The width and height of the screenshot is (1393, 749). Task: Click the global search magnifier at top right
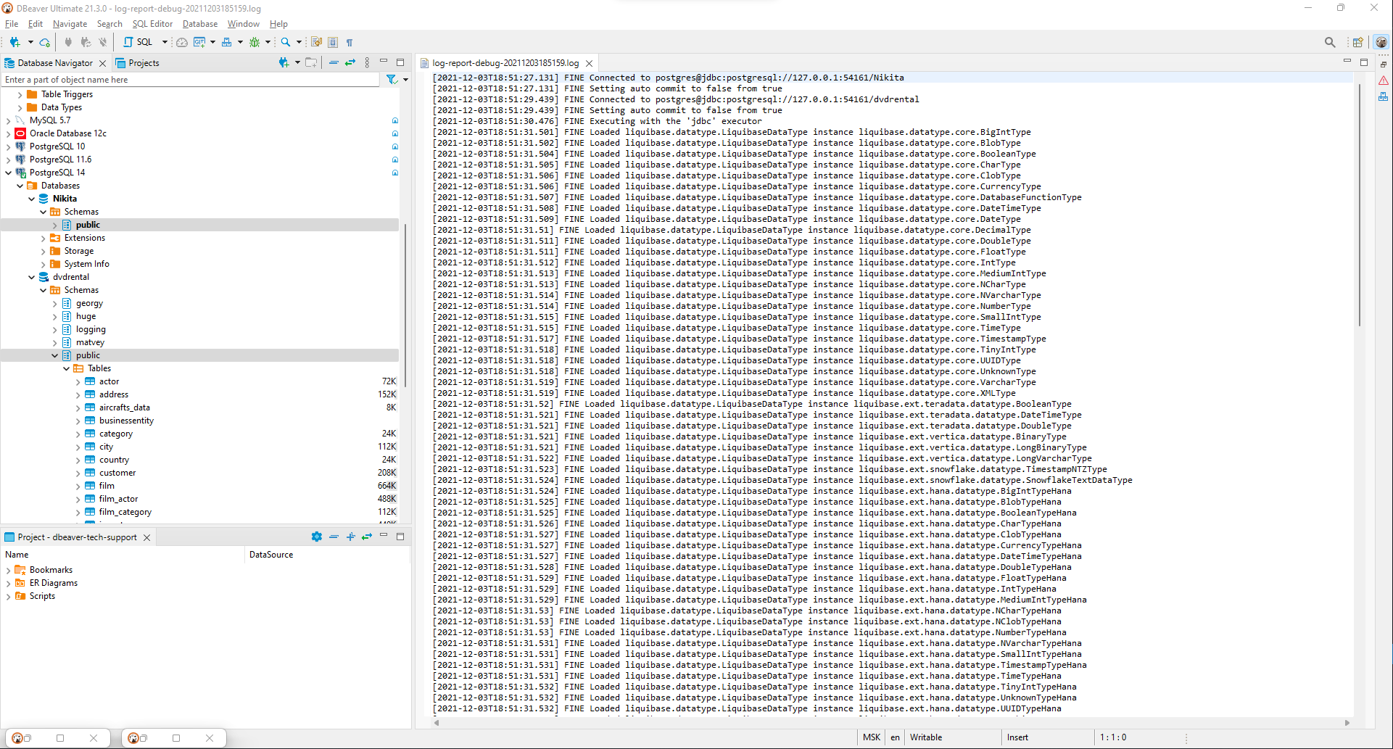pyautogui.click(x=1330, y=42)
